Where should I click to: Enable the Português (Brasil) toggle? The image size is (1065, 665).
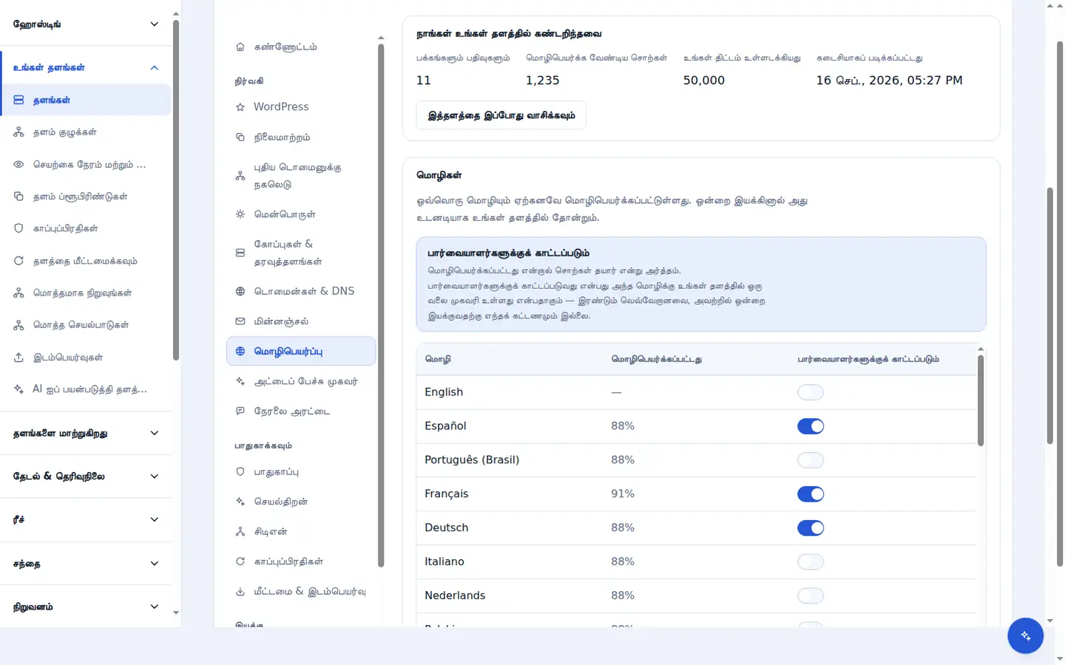[811, 460]
